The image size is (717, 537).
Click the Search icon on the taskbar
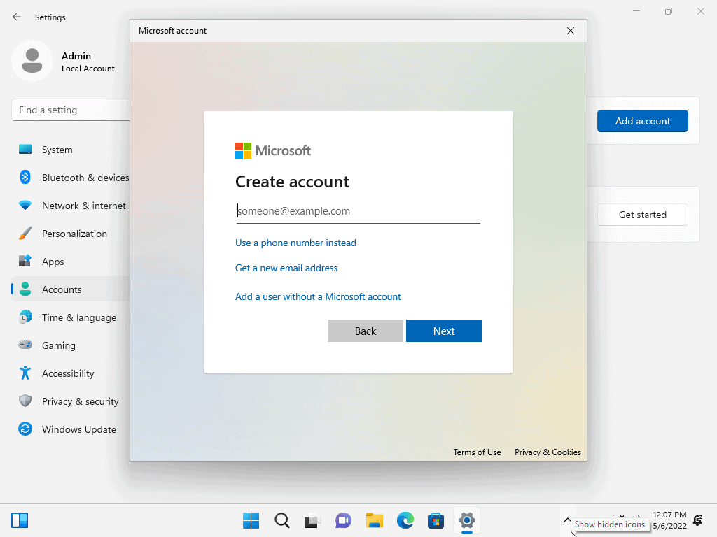pos(281,520)
